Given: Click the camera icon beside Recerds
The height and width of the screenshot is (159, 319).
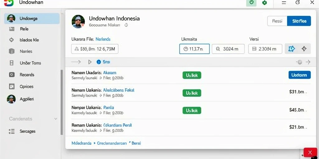Looking at the screenshot, I should 12,75.
